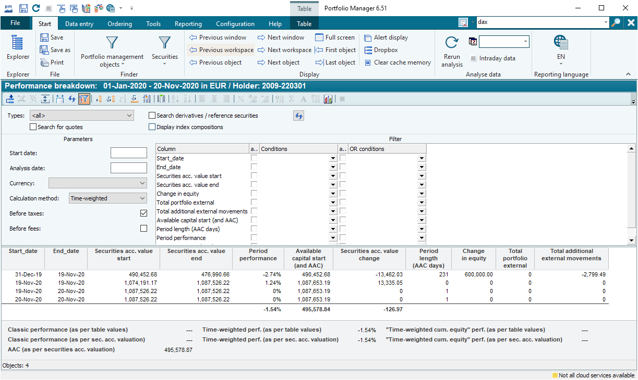Click the Full screen button

click(335, 37)
